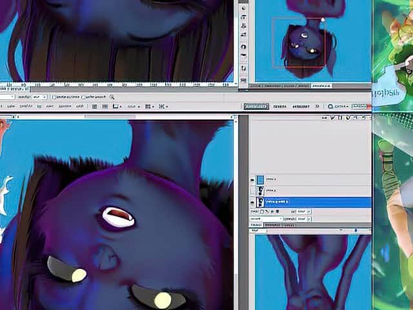
Task: Click the lock transparent pixels icon
Action: (x=262, y=211)
